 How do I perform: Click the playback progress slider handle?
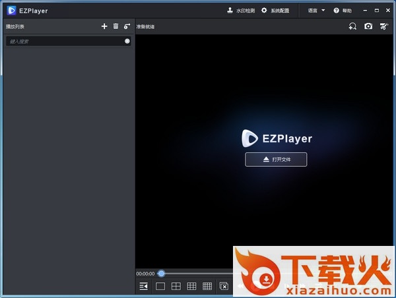(x=161, y=273)
